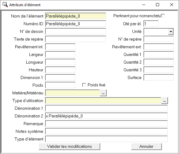Select the Numéro ID input field
The image size is (179, 154).
[76, 24]
